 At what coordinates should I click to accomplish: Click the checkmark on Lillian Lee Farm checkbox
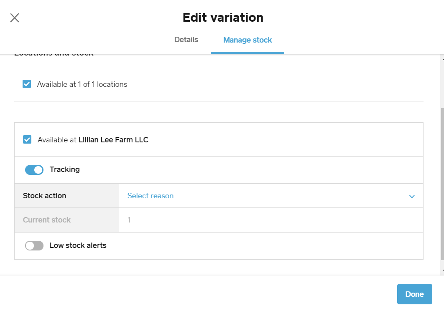[27, 139]
